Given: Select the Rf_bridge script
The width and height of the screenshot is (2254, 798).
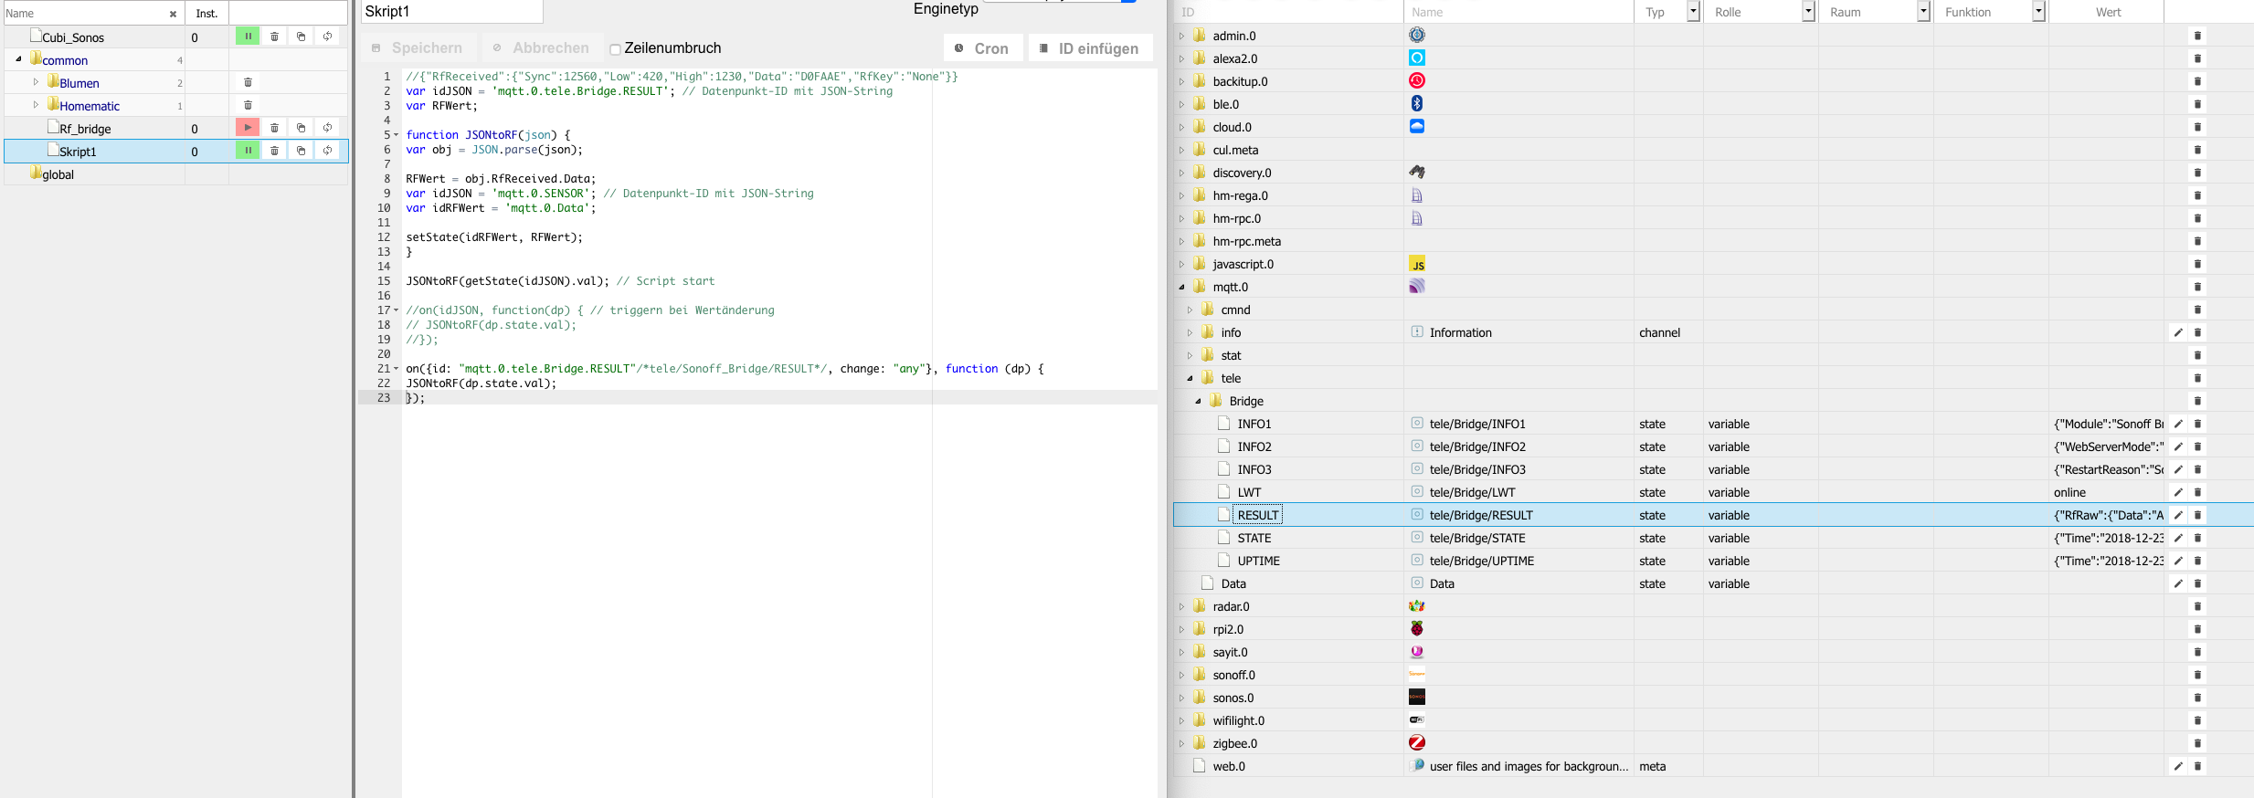Looking at the screenshot, I should click(x=85, y=129).
